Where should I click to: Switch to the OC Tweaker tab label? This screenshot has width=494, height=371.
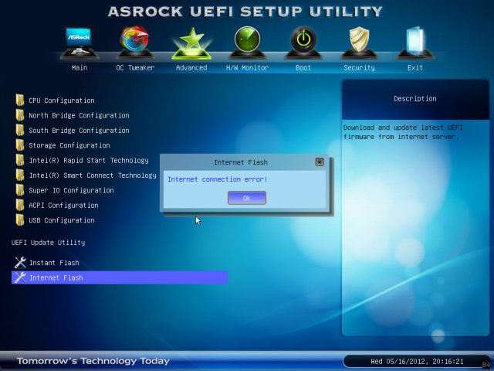tap(135, 67)
